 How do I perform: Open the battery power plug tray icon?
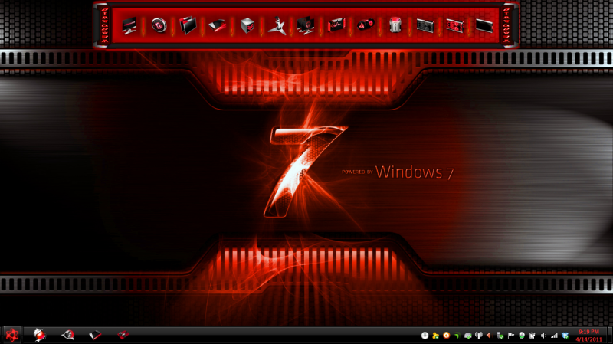(532, 336)
